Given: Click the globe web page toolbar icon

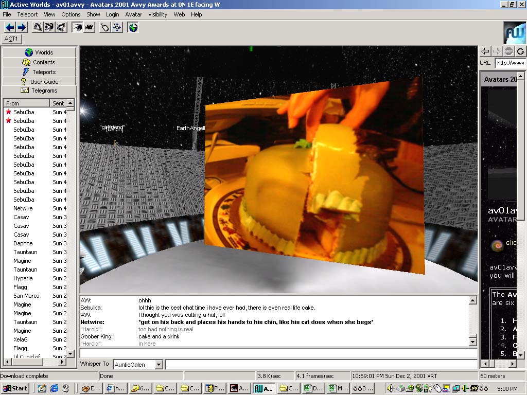Looking at the screenshot, I should coord(133,27).
